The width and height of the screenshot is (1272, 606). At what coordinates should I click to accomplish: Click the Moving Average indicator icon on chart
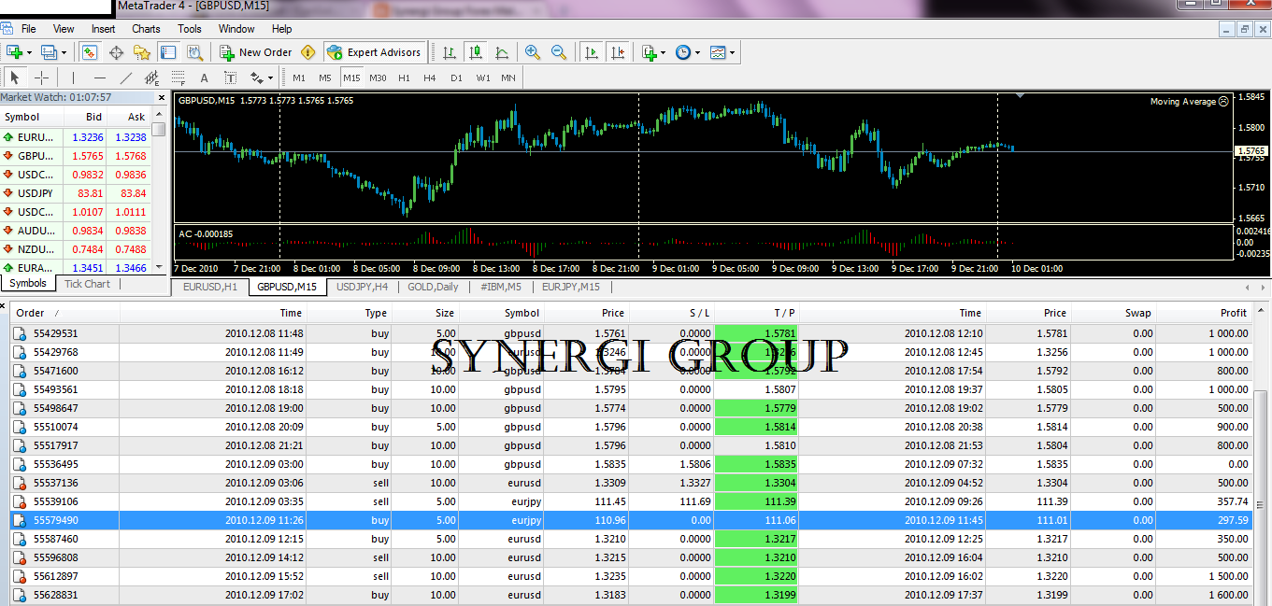[x=1223, y=101]
